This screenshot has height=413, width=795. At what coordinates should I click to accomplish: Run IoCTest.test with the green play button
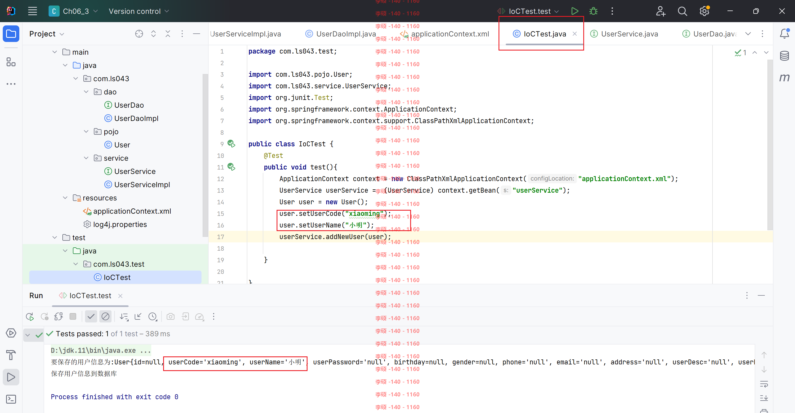574,11
